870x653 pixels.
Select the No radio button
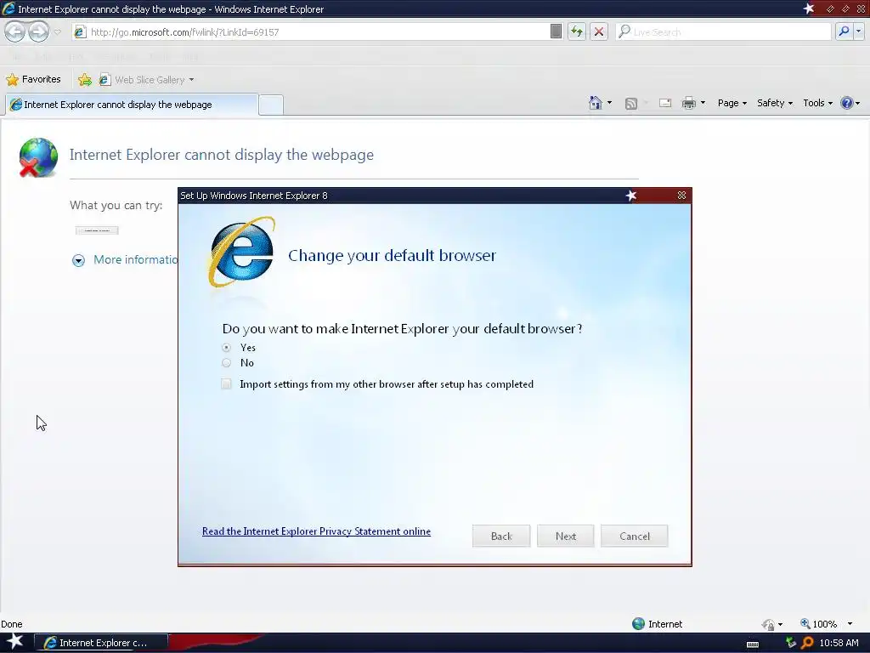pyautogui.click(x=226, y=363)
